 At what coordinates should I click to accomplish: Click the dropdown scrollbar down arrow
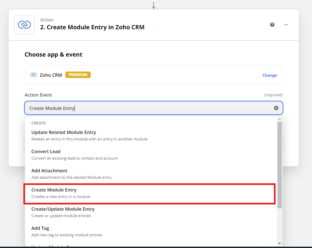point(279,243)
